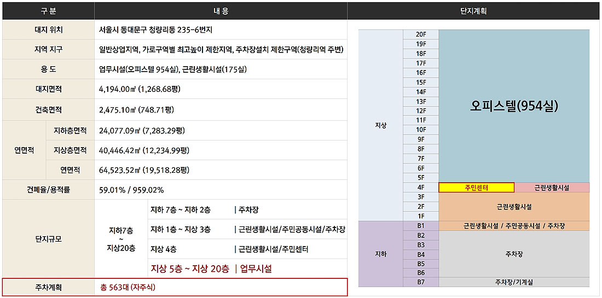
Task: Click the value 64,523.52㎡ (19,518.28평)
Action: pyautogui.click(x=144, y=170)
